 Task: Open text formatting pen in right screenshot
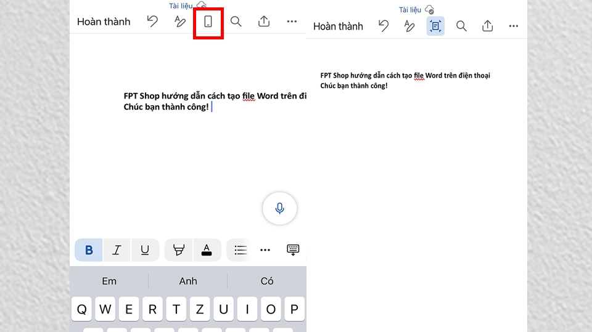coord(409,26)
